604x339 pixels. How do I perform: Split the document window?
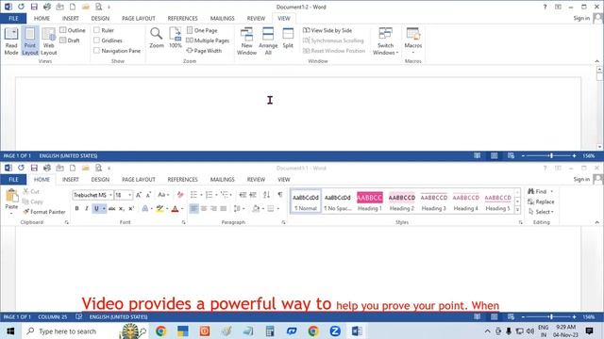click(x=288, y=38)
